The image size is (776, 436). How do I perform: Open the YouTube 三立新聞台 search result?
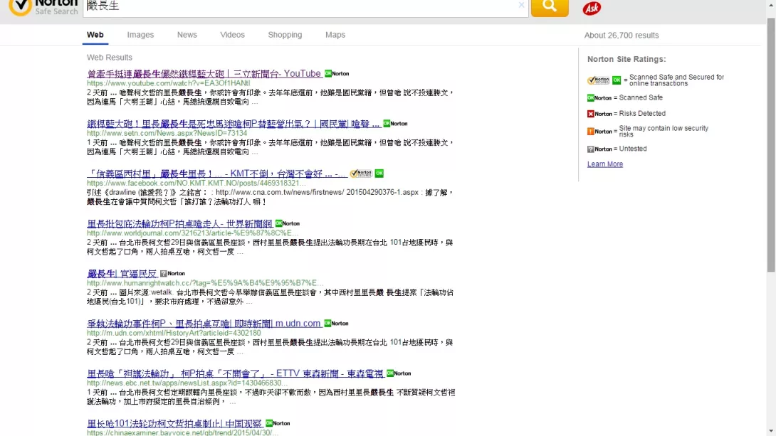(x=204, y=74)
